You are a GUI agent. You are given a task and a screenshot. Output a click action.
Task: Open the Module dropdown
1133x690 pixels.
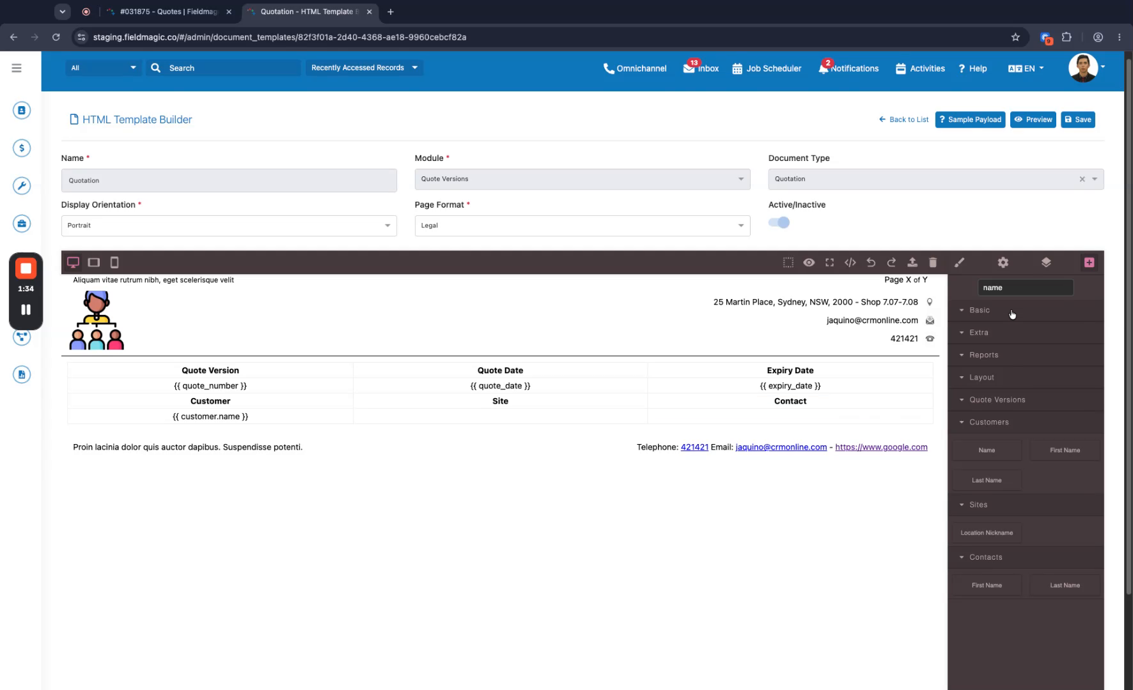(x=582, y=180)
